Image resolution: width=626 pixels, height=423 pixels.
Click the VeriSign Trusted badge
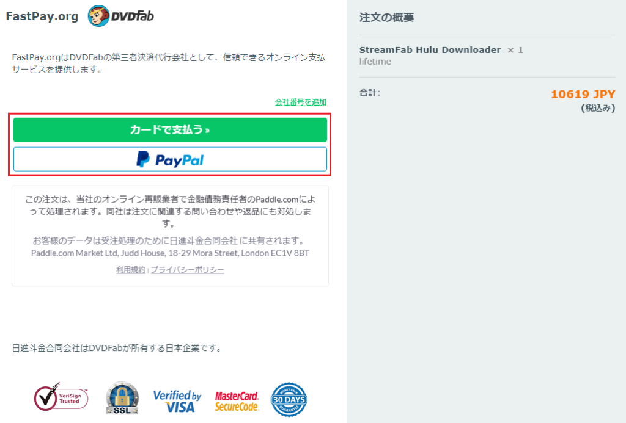pyautogui.click(x=61, y=397)
